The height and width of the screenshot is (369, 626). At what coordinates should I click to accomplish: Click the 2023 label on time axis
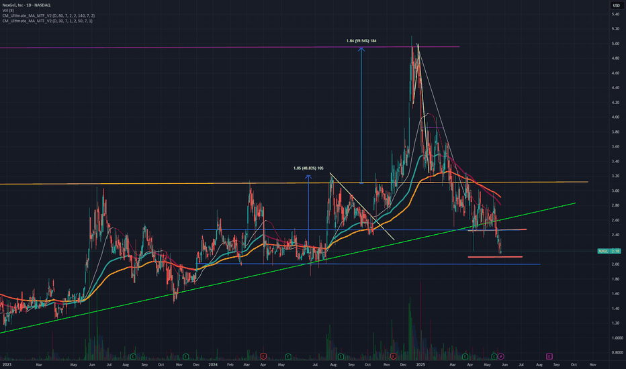click(7, 364)
